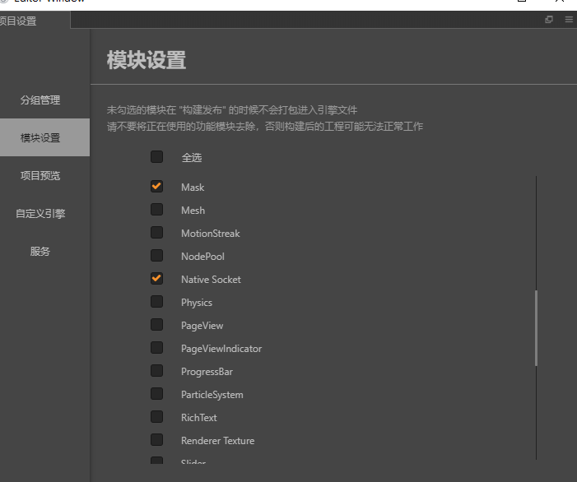577x482 pixels.
Task: Click the 项目设置 panel tab
Action: tap(35, 21)
